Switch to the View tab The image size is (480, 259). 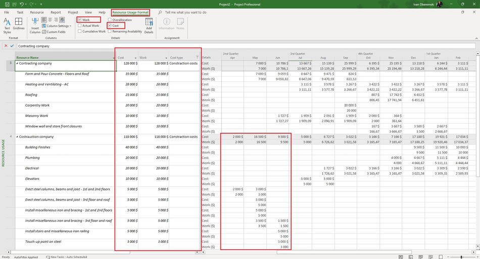[x=88, y=12]
